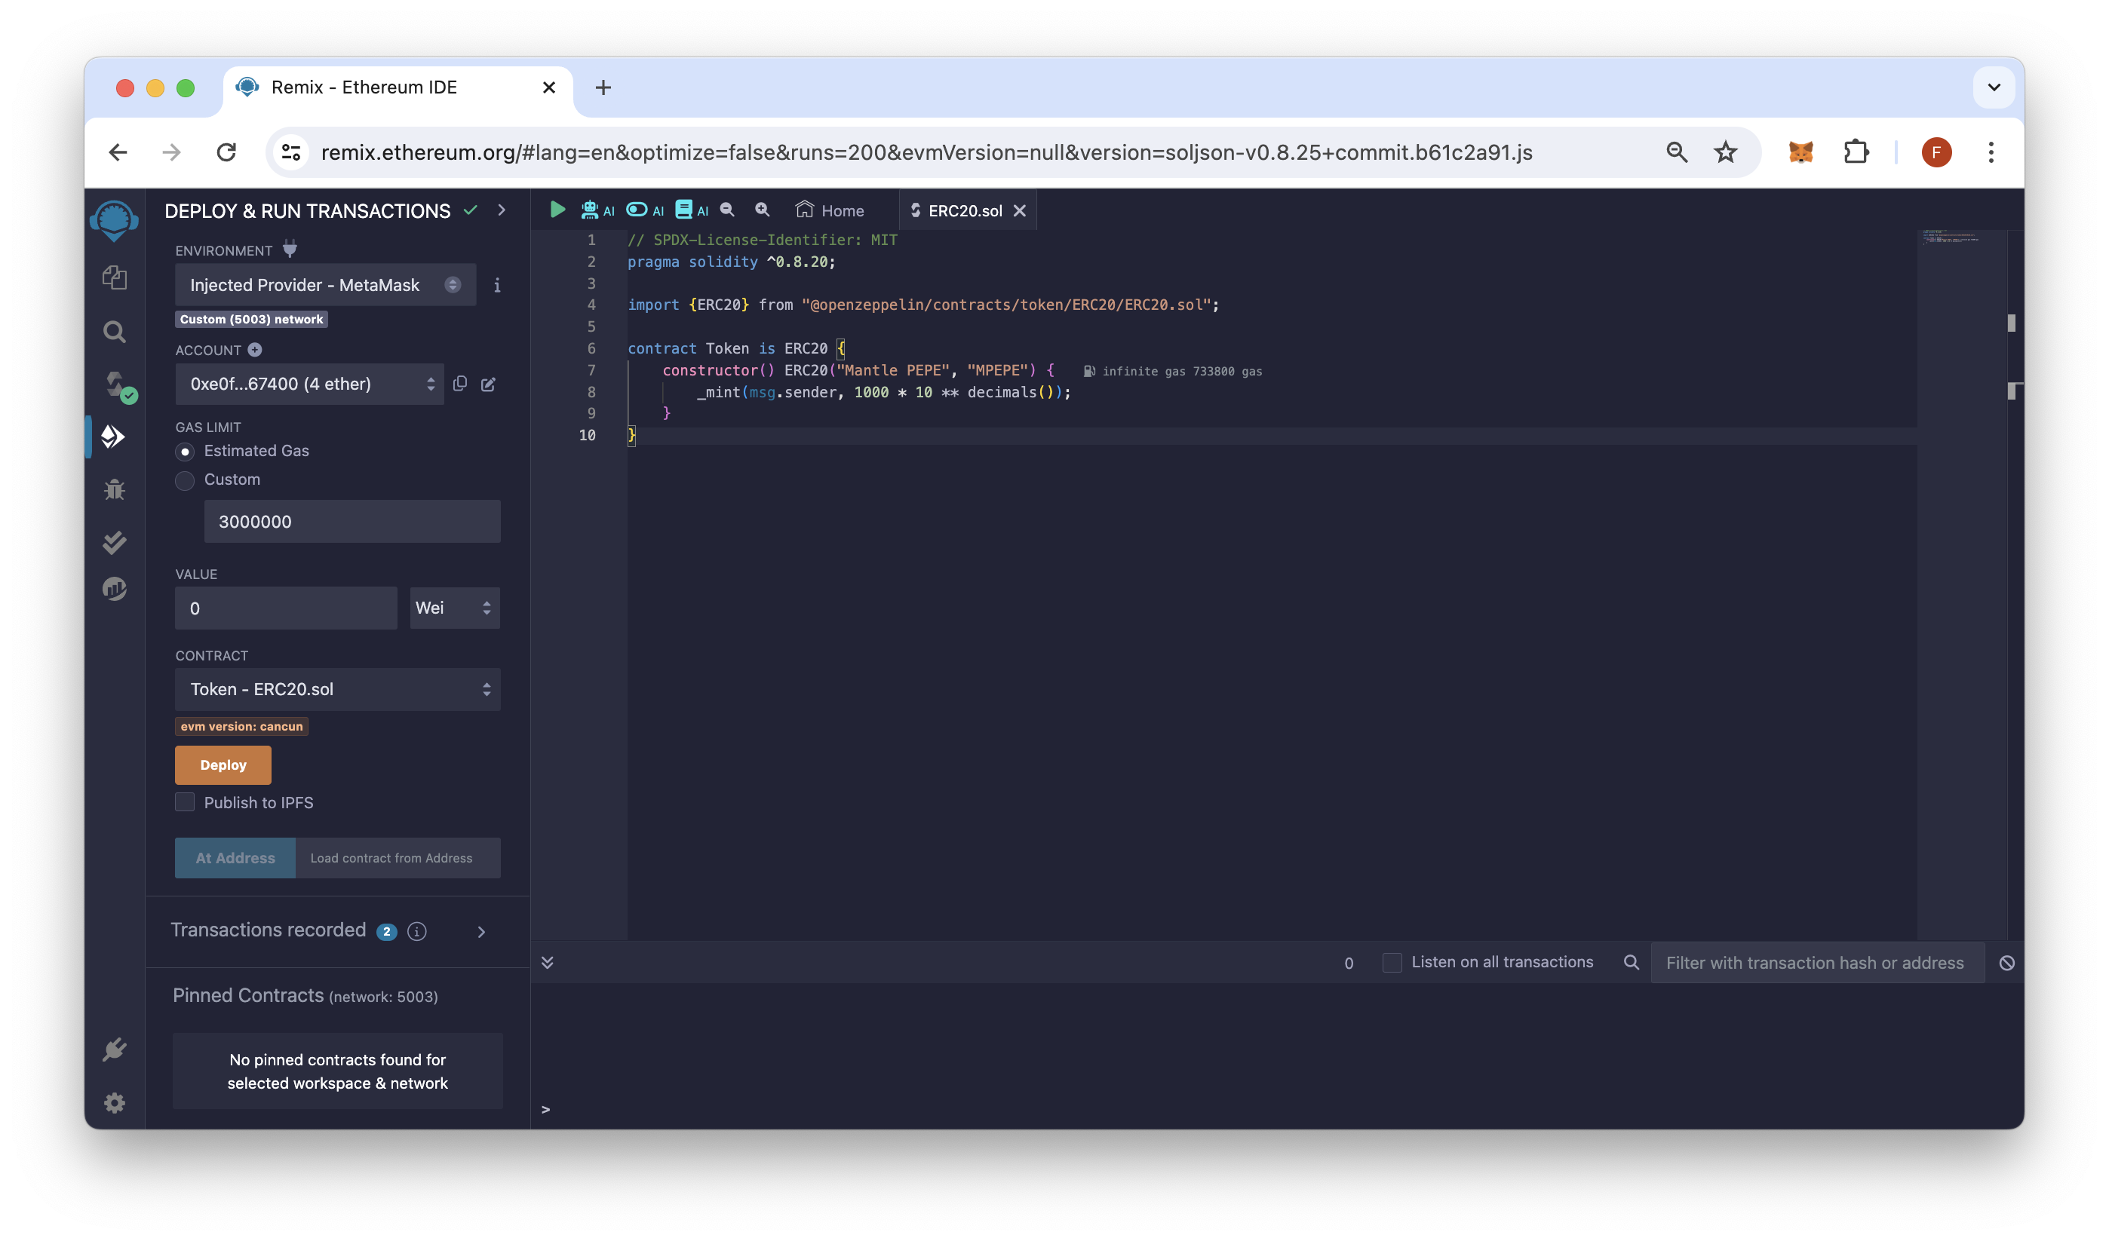Open the Debugger bug icon
This screenshot has width=2109, height=1241.
click(x=115, y=489)
